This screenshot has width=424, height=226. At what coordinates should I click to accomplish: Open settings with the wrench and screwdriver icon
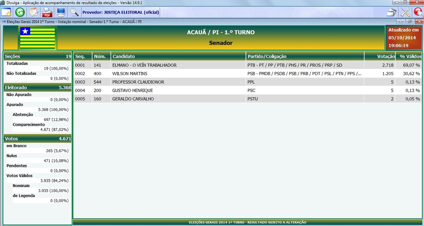tap(405, 12)
